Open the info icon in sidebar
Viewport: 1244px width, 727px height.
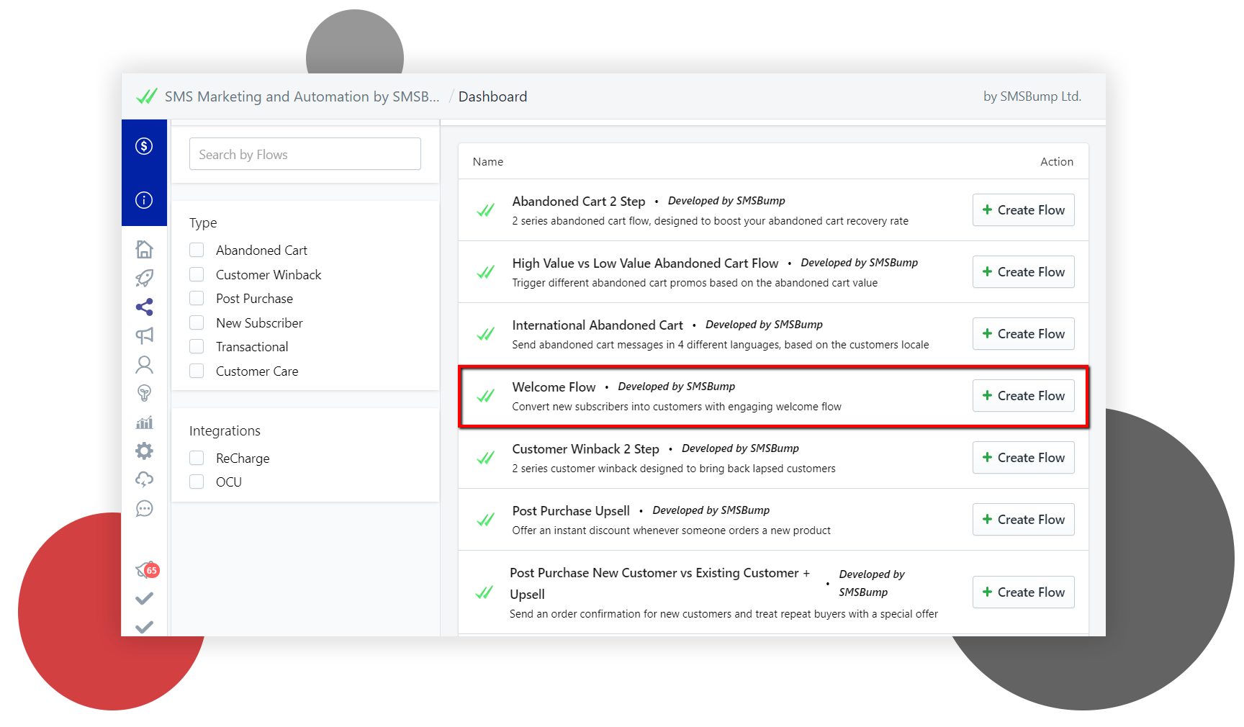144,200
